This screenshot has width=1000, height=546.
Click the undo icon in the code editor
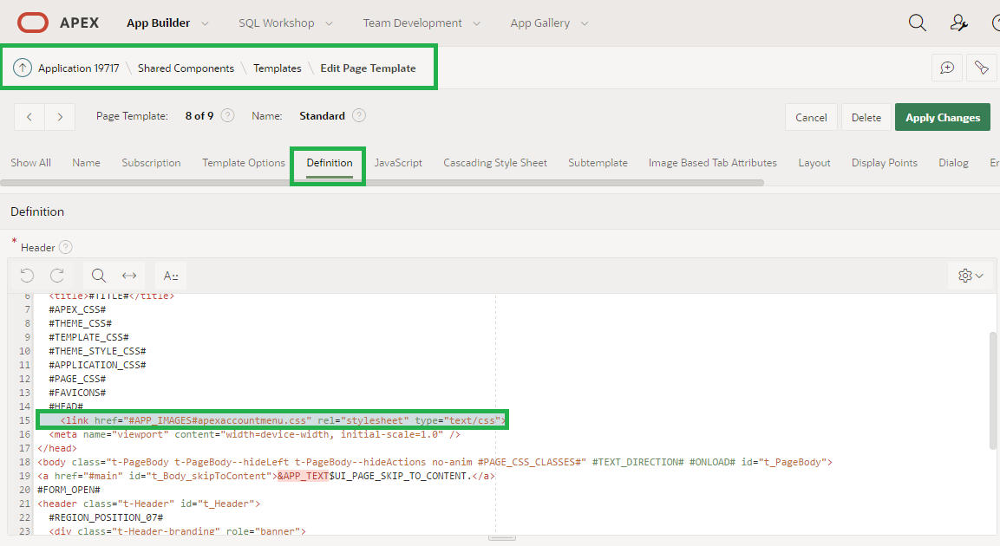[x=26, y=276]
